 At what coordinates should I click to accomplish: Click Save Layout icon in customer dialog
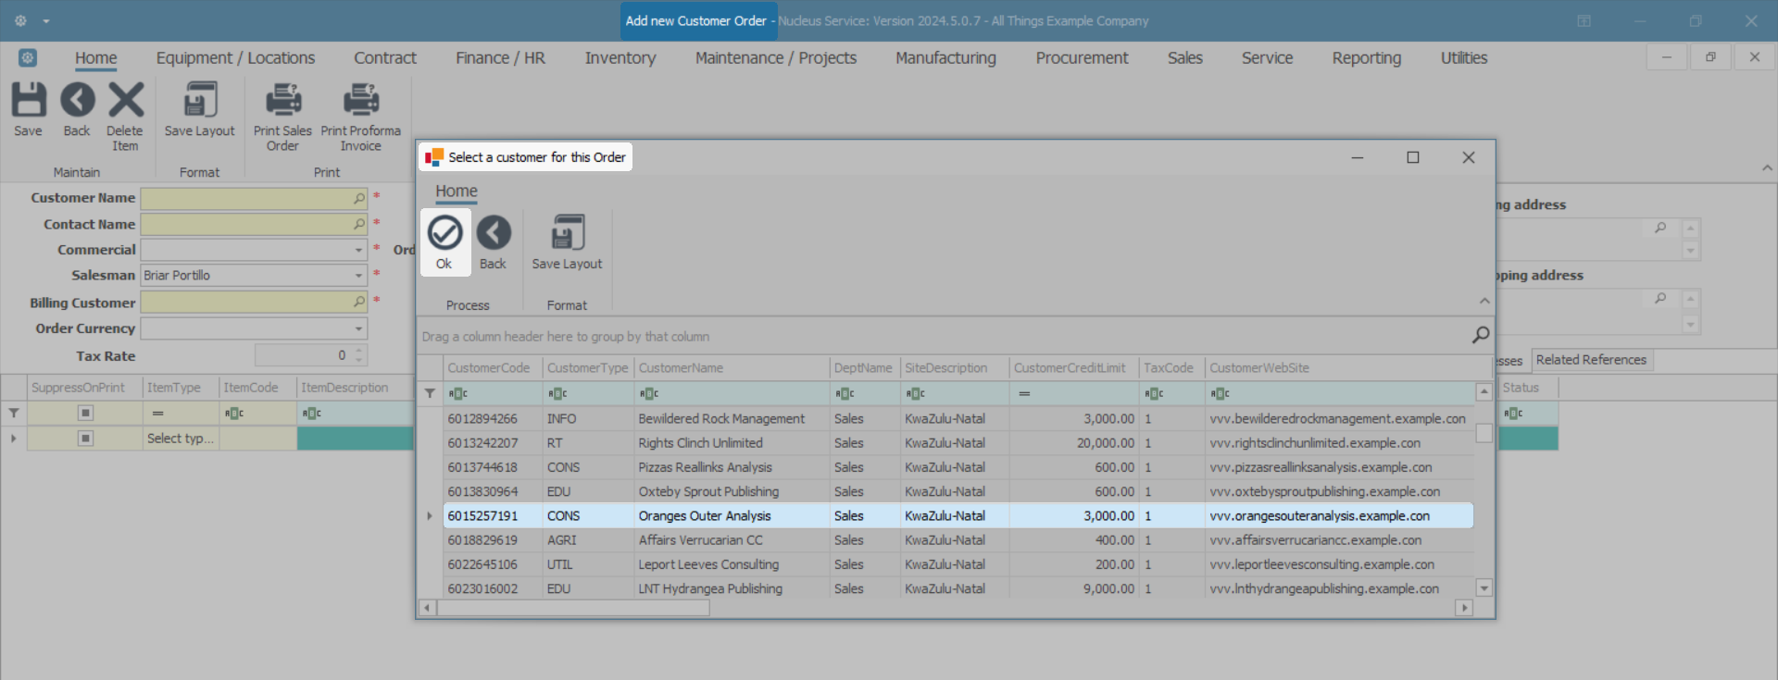point(567,233)
